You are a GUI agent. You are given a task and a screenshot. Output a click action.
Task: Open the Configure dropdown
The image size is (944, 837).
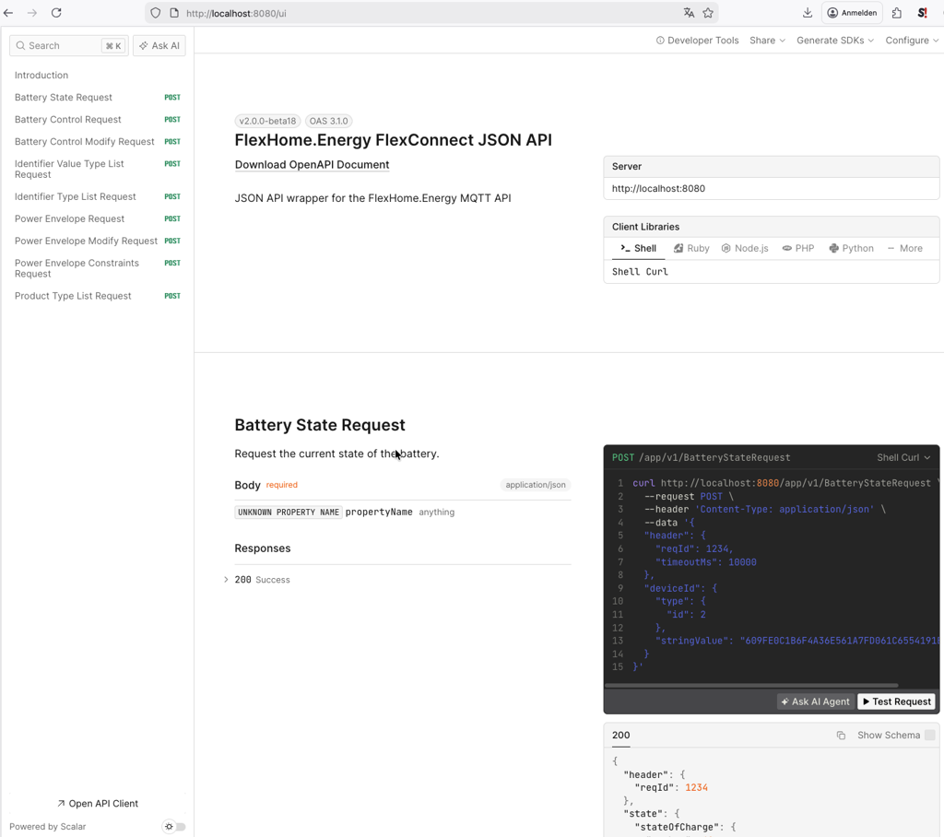pyautogui.click(x=912, y=41)
